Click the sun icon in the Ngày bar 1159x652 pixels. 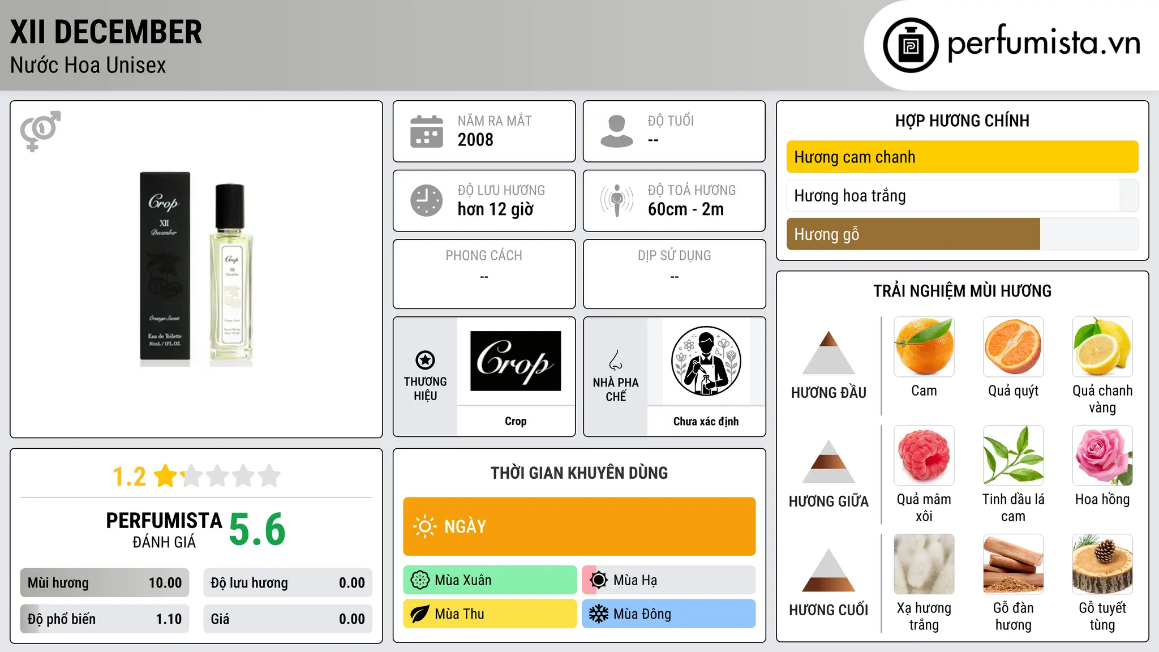[x=424, y=526]
